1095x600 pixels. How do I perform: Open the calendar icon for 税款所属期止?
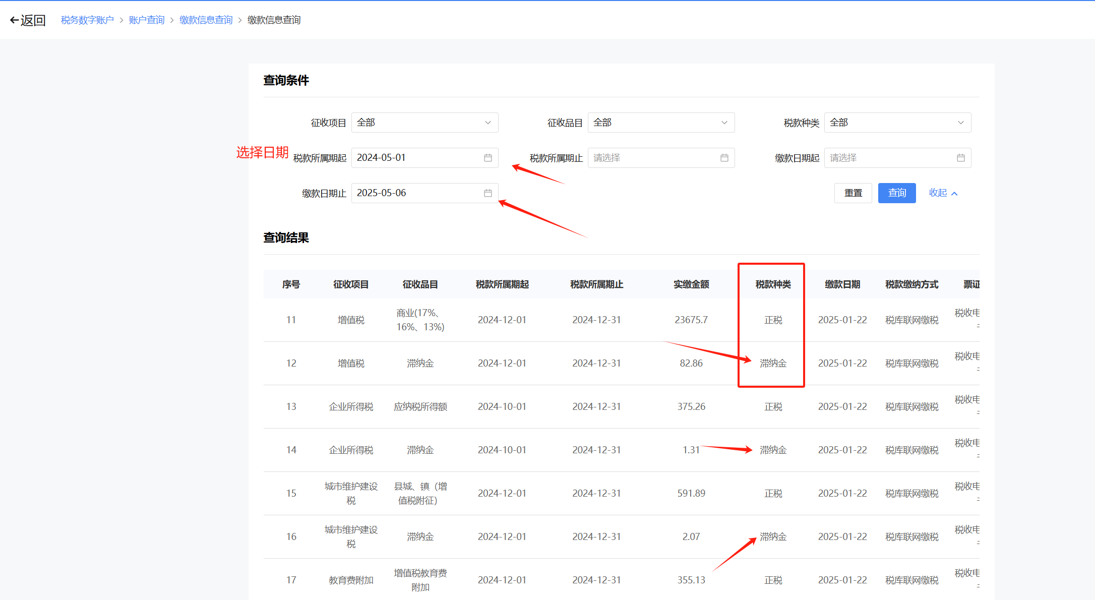pos(724,157)
